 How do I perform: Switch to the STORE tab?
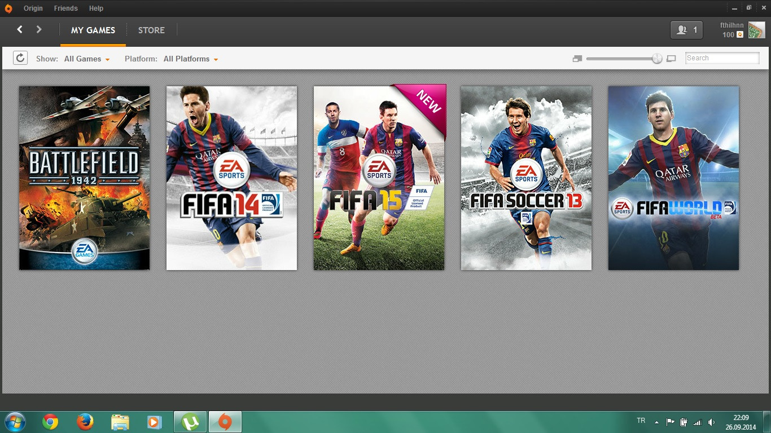coord(151,30)
